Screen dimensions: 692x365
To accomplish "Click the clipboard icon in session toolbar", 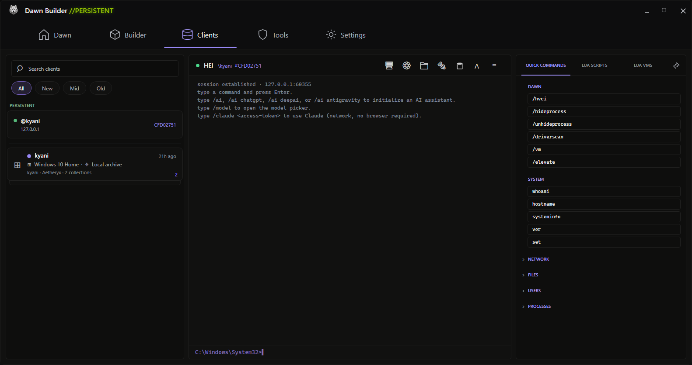I will point(460,66).
